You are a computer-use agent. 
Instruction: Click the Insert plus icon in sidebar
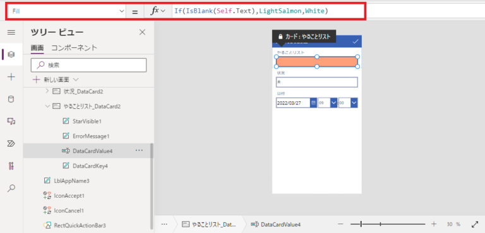pyautogui.click(x=11, y=77)
